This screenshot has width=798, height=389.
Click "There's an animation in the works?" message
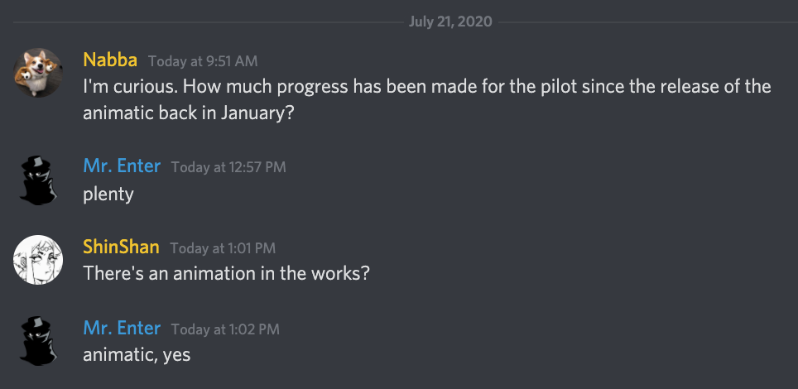coord(226,274)
